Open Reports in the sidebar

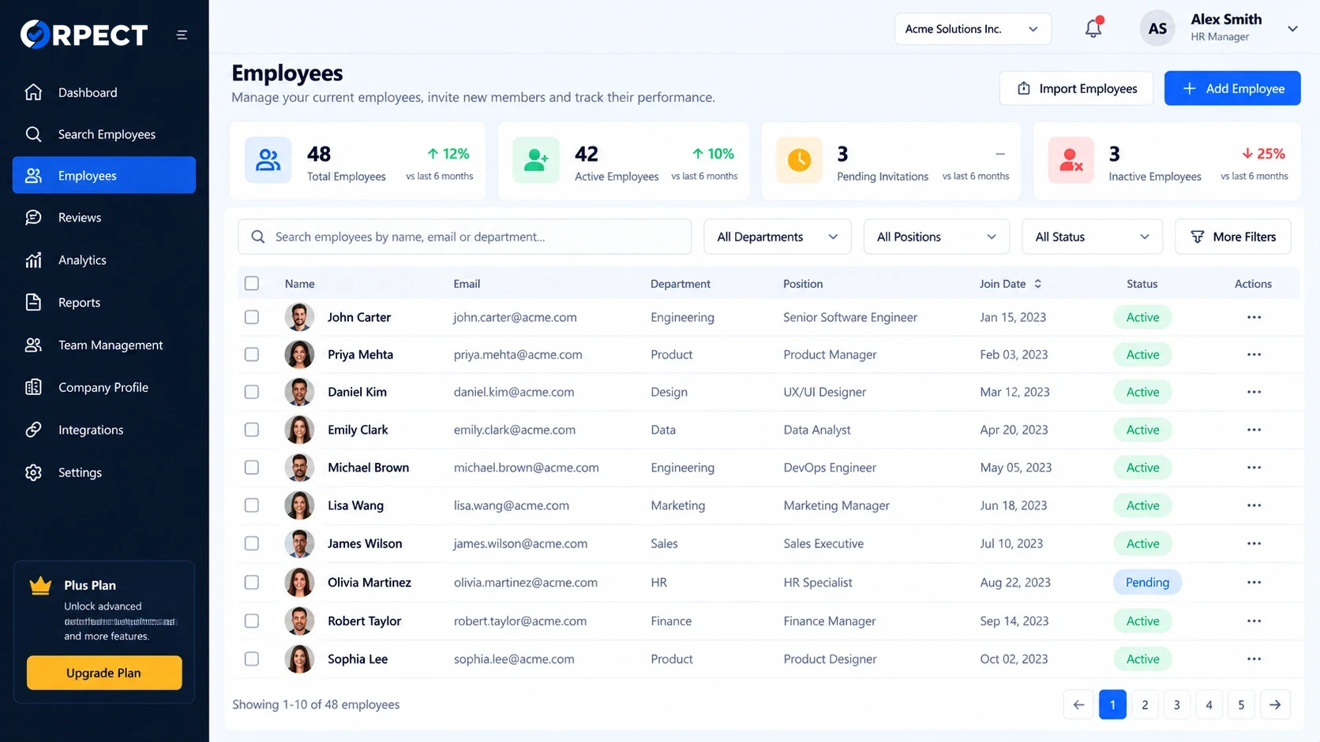[x=104, y=303]
